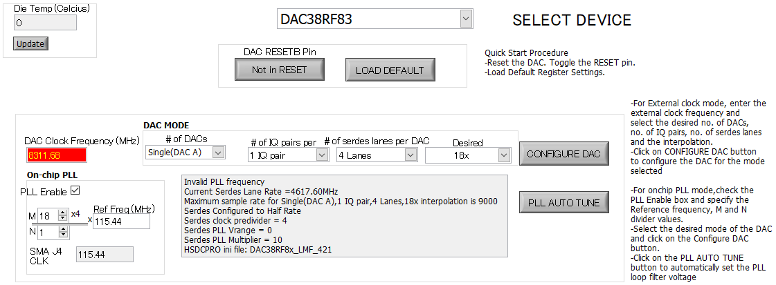Image resolution: width=776 pixels, height=285 pixels.
Task: Click the PLL AUTO TUNE button
Action: (x=563, y=203)
